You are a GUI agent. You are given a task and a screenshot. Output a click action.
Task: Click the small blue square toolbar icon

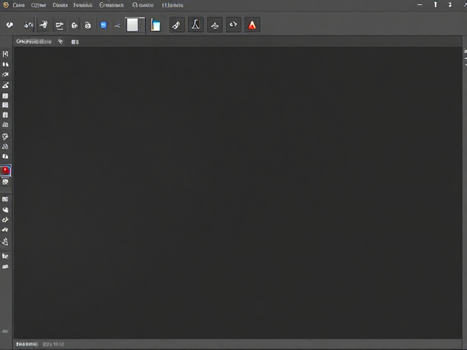[104, 25]
